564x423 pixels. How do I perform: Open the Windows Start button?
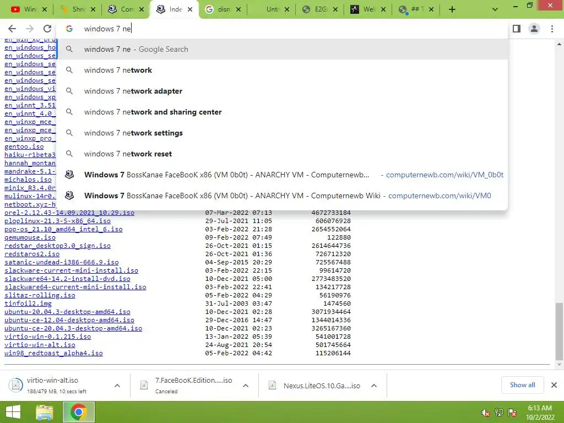pos(13,412)
